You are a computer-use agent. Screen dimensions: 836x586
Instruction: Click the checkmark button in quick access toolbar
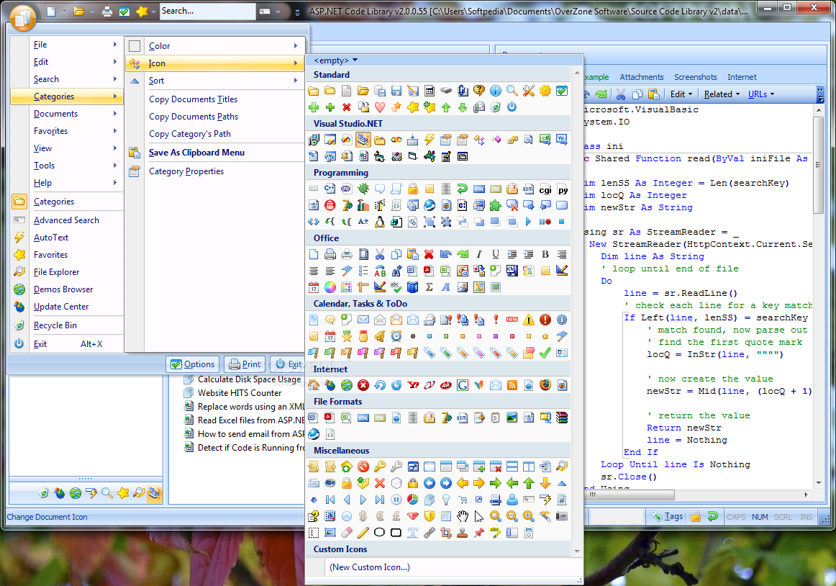[x=124, y=12]
